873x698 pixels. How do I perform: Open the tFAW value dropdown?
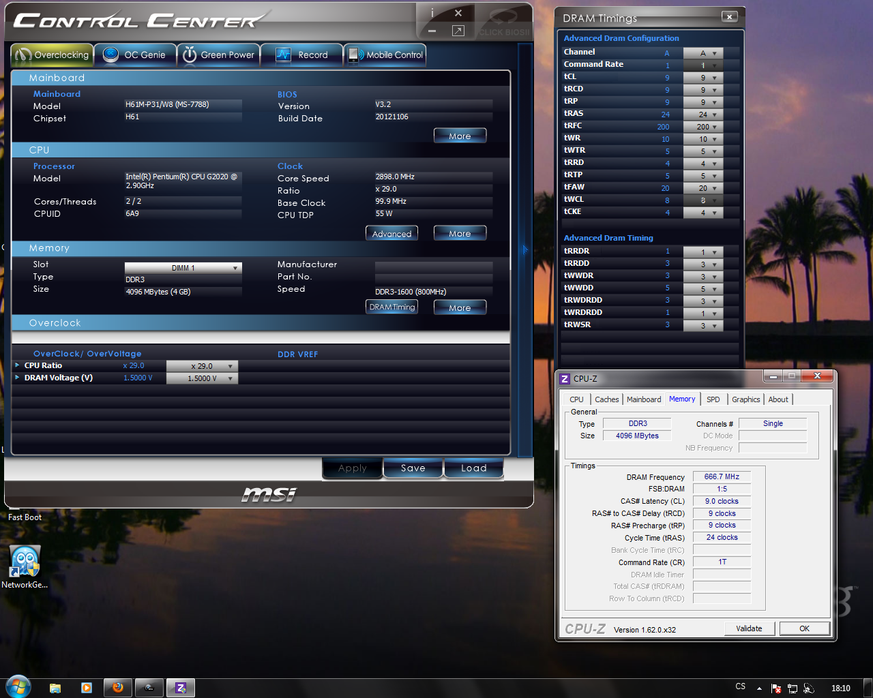click(x=702, y=188)
